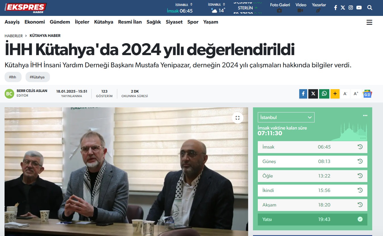Expand the İstanbul city dropdown in widget
Image resolution: width=383 pixels, height=236 pixels.
[x=286, y=117]
